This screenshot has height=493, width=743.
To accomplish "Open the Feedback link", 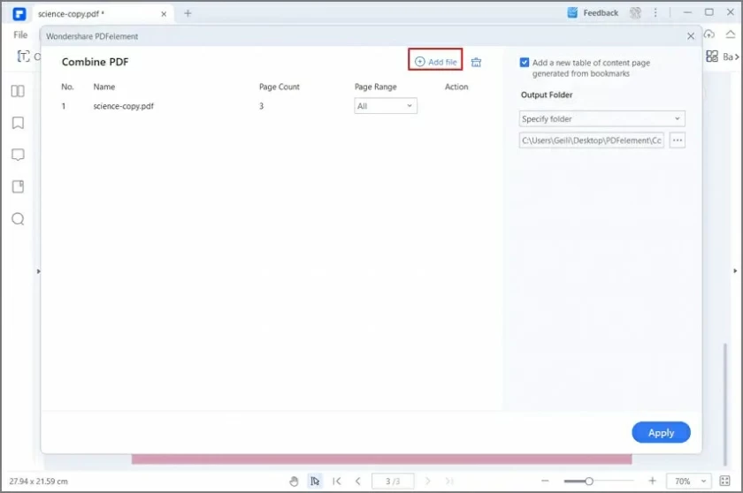I will (593, 12).
